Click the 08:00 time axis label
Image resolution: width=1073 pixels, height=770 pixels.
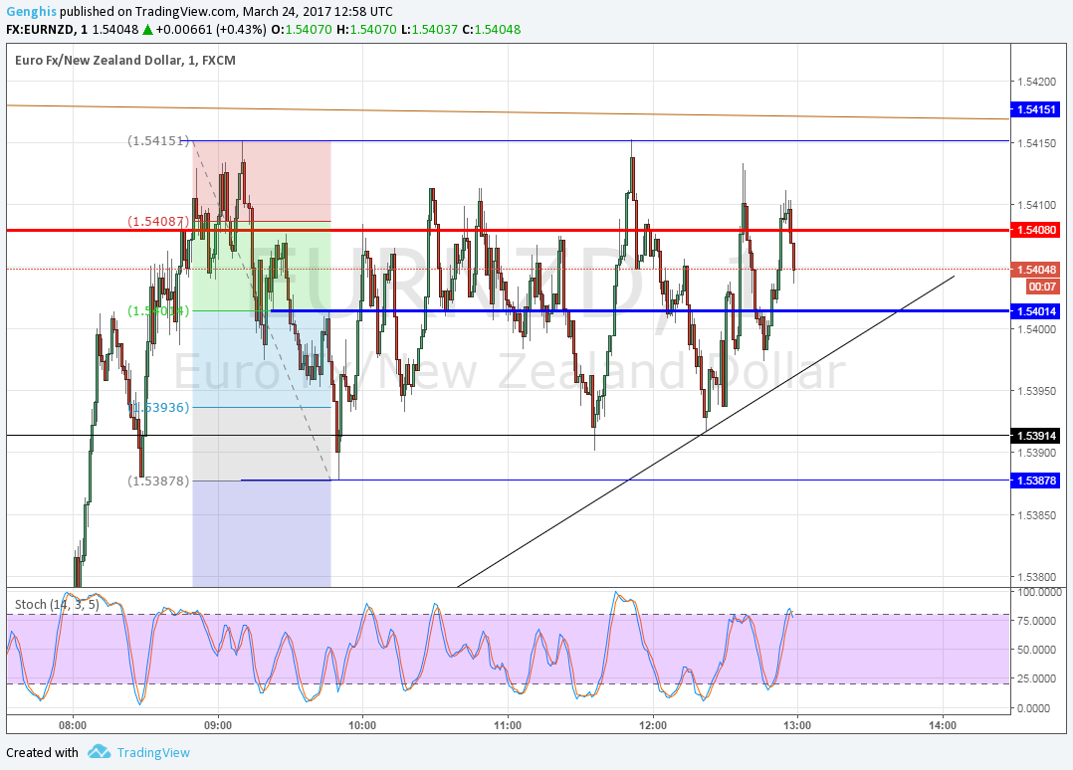click(x=73, y=725)
